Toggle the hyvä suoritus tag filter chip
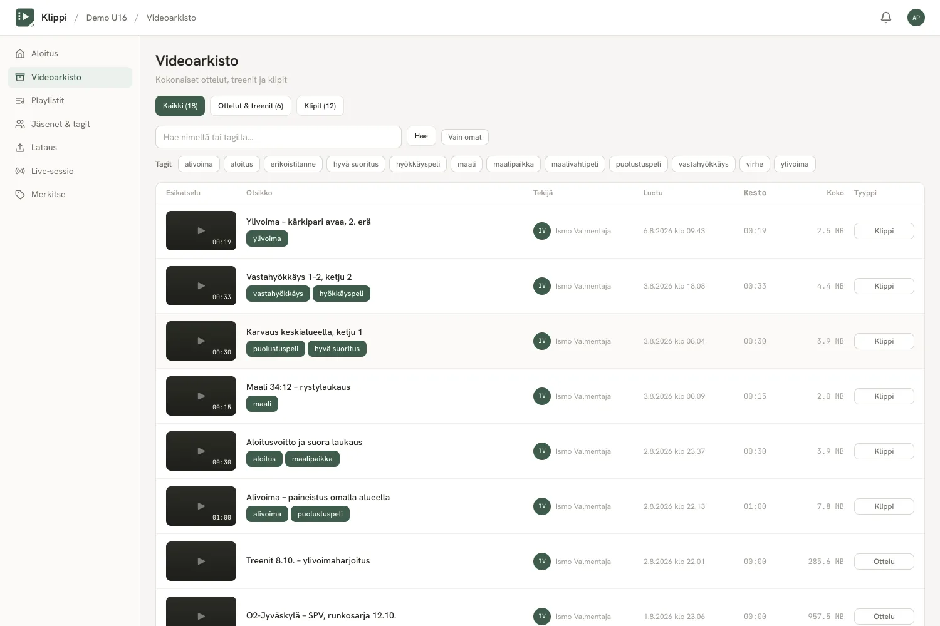The height and width of the screenshot is (626, 940). tap(356, 164)
